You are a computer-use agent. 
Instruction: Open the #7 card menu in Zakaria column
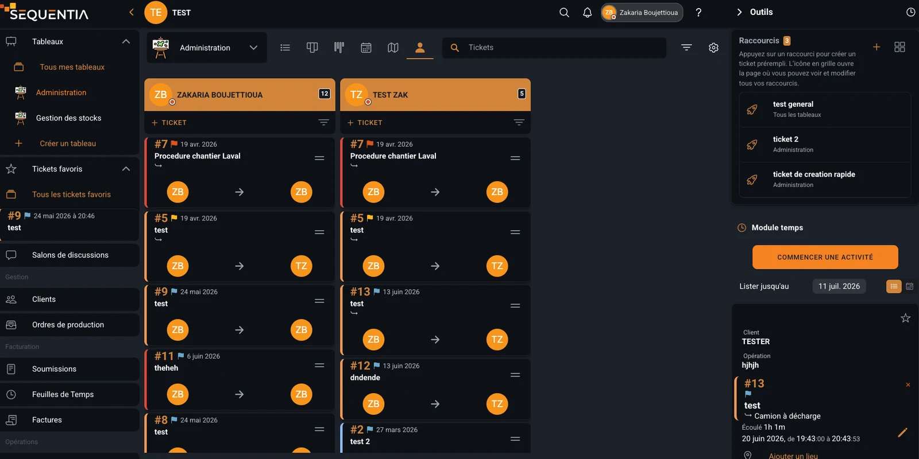(319, 158)
